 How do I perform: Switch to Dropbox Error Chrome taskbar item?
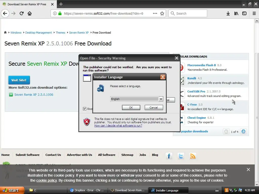(87, 190)
